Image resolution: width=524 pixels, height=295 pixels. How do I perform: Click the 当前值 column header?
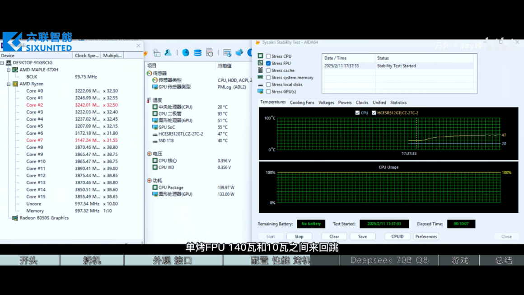click(x=225, y=66)
